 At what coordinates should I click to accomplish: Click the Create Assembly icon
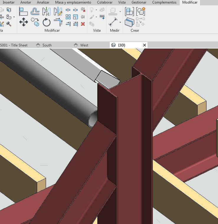pos(130,12)
